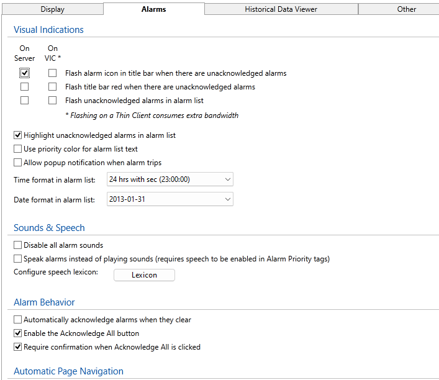The width and height of the screenshot is (439, 380).
Task: Check On Server flash title bar red
Action: (25, 87)
